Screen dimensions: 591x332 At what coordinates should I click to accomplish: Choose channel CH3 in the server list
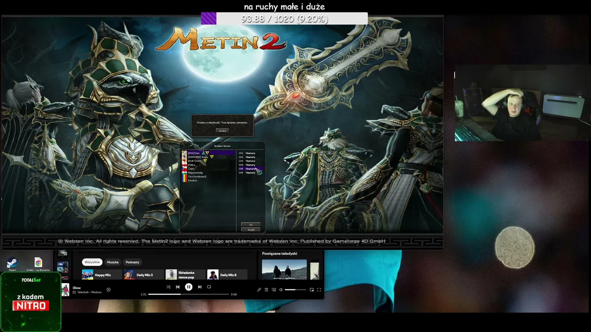(x=250, y=161)
